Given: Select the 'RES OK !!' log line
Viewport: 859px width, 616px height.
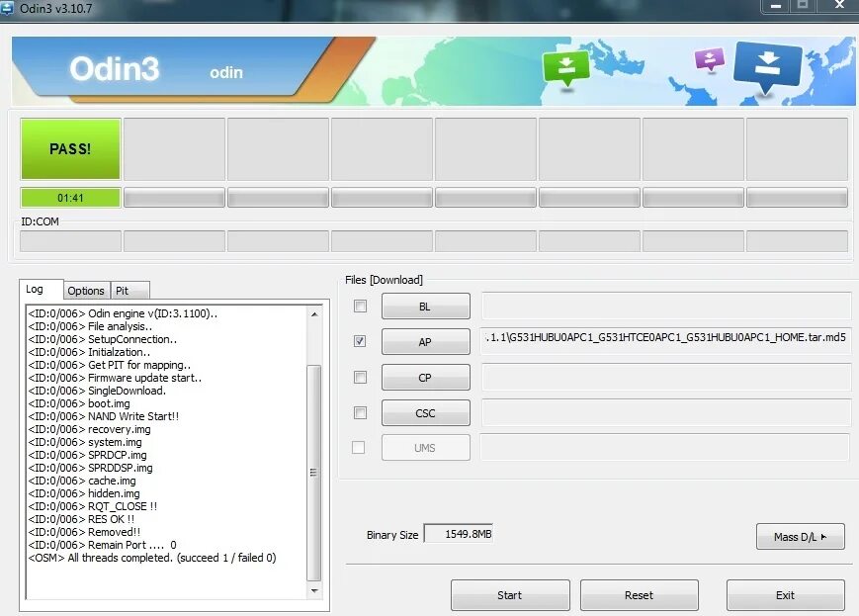Looking at the screenshot, I should pos(81,519).
